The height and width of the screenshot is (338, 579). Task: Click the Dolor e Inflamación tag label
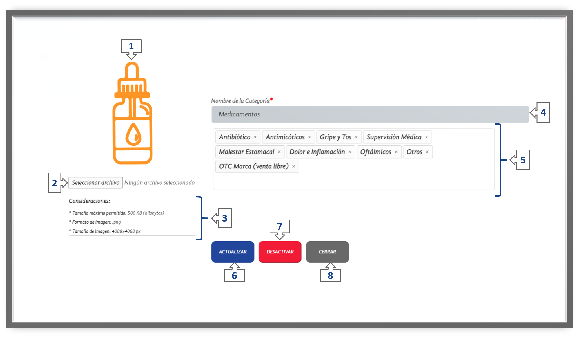tap(317, 152)
